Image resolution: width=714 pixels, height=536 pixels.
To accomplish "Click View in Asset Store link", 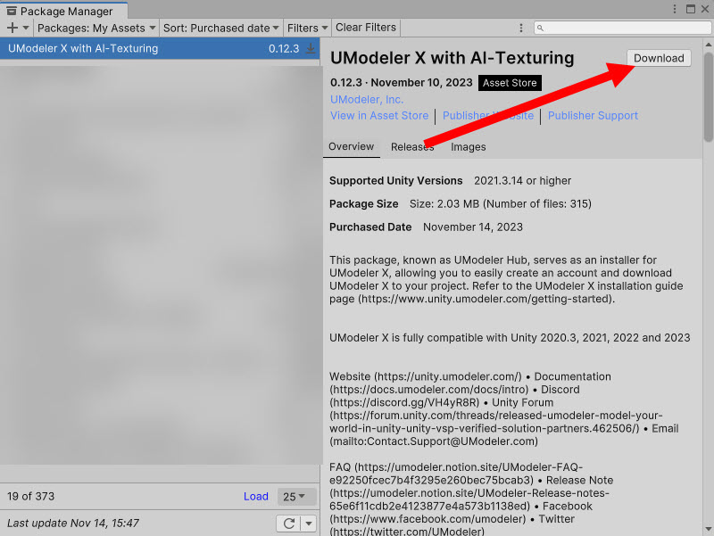I will [379, 116].
